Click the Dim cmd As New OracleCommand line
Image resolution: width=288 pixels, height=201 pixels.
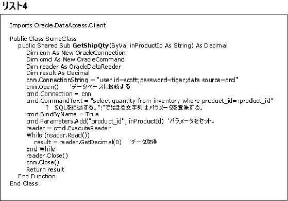tap(75, 59)
